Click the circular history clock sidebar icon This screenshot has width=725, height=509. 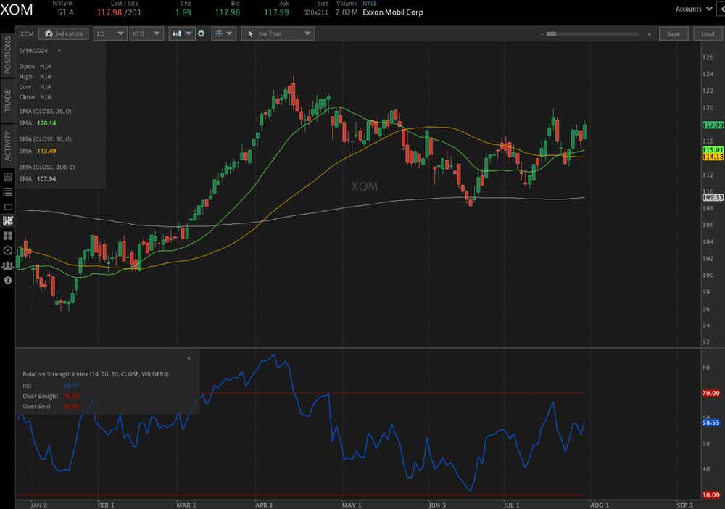(8, 251)
